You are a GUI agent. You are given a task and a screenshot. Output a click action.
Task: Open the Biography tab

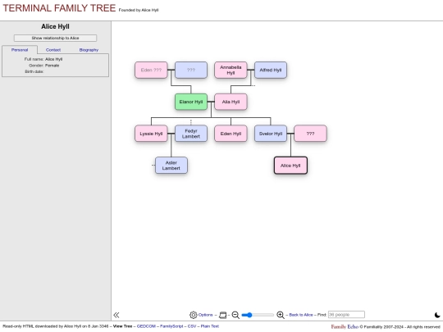(x=89, y=50)
